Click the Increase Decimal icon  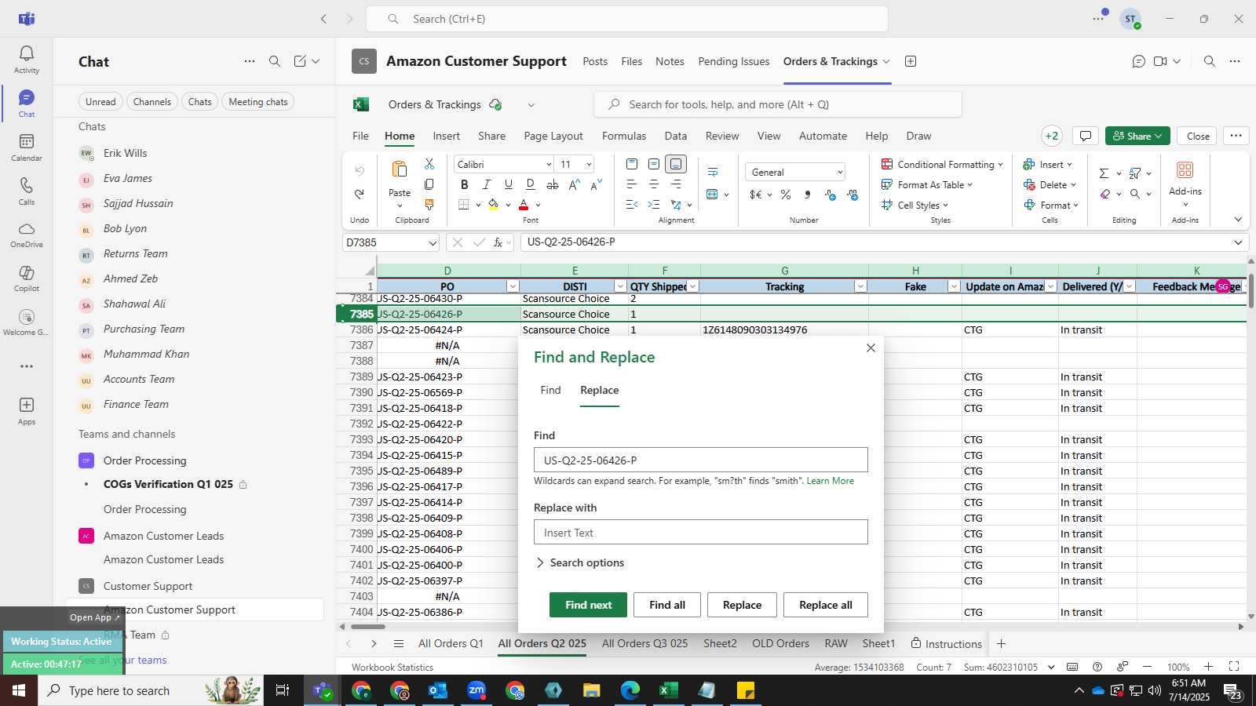[x=831, y=195]
